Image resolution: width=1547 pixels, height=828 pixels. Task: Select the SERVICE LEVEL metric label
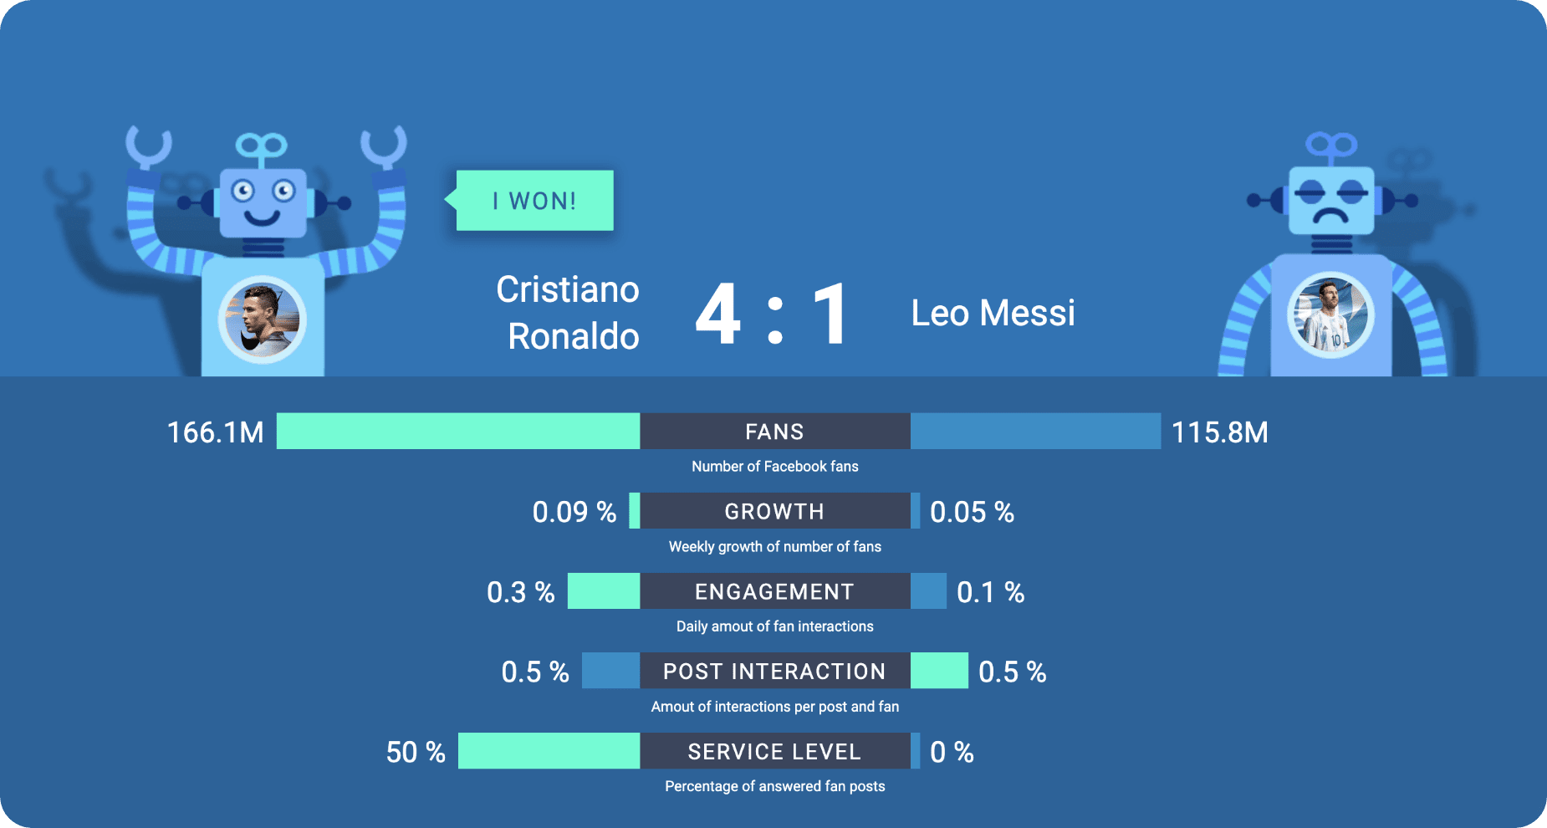pyautogui.click(x=774, y=751)
